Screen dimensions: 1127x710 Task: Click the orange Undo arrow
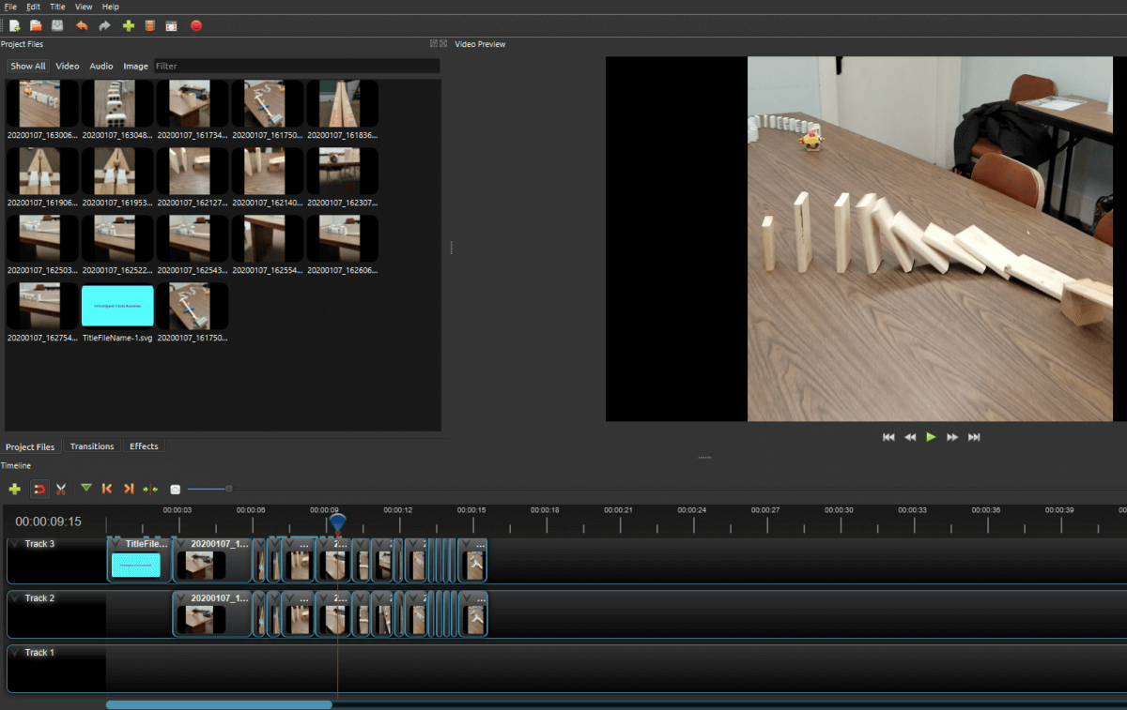[82, 26]
